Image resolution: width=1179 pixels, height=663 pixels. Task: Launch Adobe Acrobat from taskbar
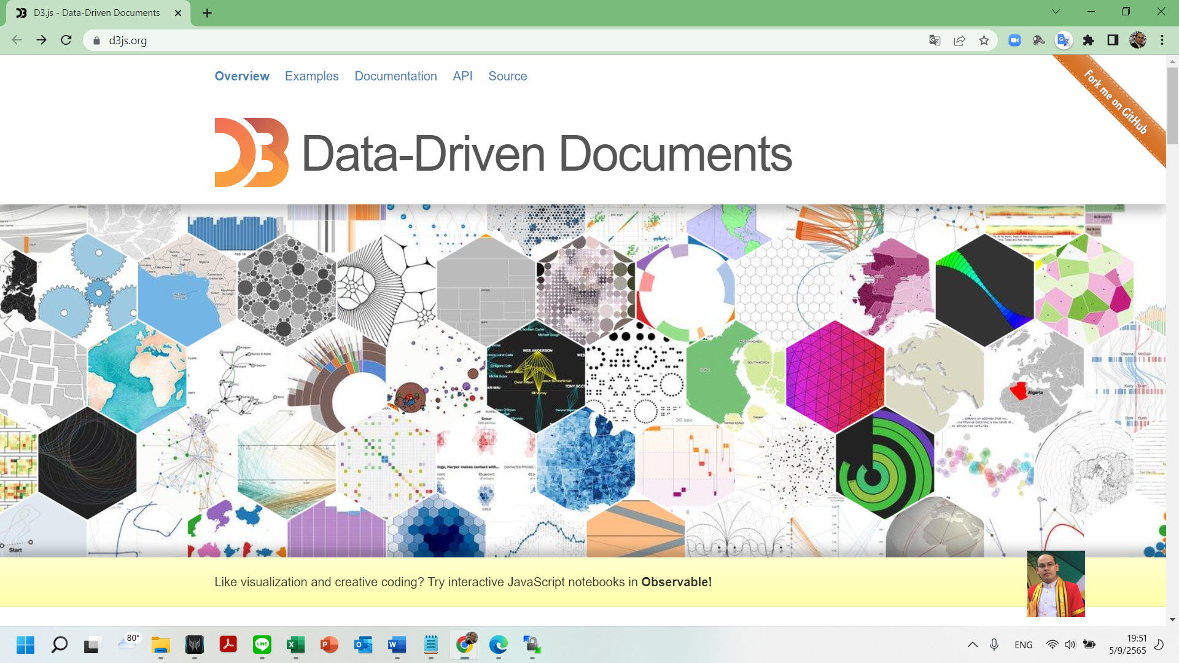click(228, 645)
